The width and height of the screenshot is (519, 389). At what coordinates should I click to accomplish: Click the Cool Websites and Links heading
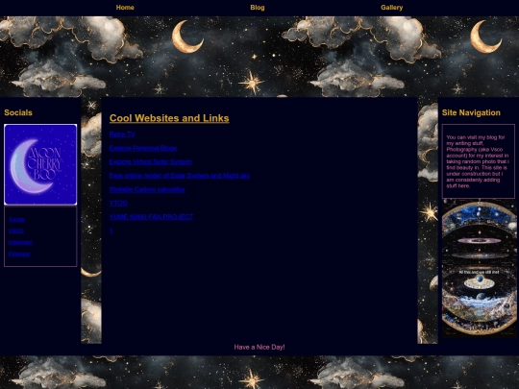(169, 118)
